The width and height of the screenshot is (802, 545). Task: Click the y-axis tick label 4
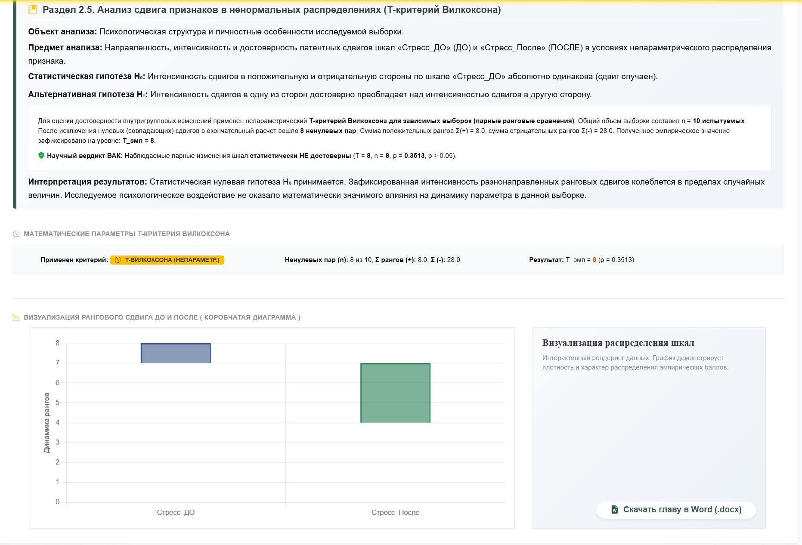[58, 422]
